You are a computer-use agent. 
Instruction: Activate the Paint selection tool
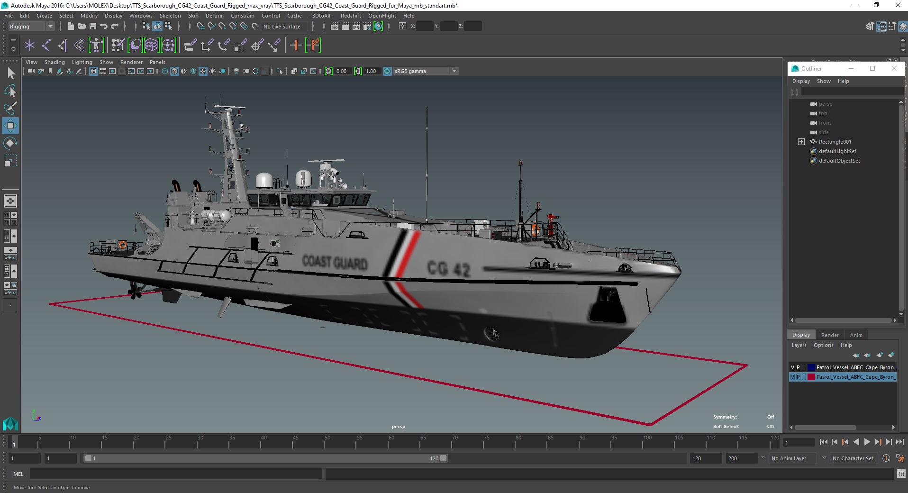click(10, 108)
